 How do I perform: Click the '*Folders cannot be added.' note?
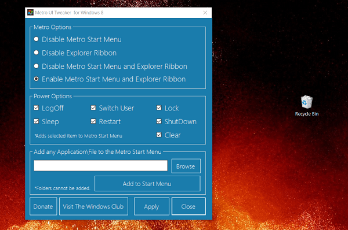[63, 188]
